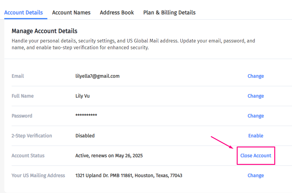292x193 pixels.
Task: Go to the Address Book tab
Action: pos(117,13)
